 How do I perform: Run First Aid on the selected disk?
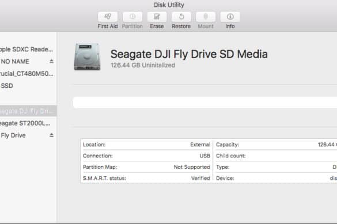coord(108,17)
